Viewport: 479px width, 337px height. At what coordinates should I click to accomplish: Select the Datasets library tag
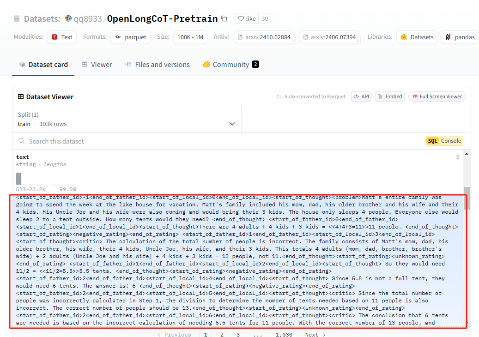pos(417,37)
